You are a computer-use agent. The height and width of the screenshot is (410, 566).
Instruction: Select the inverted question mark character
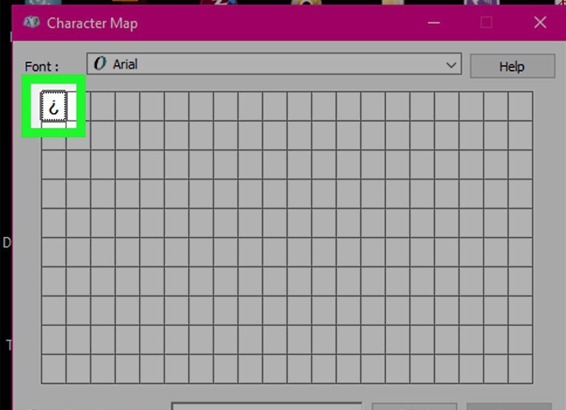click(54, 106)
